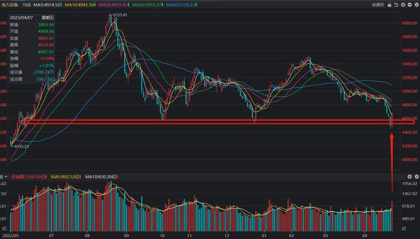
Task: Toggle the MA60 moving average line
Action: pyautogui.click(x=181, y=5)
